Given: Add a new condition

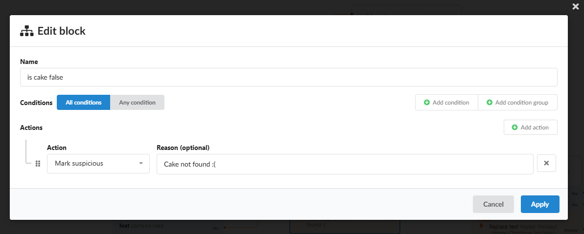Looking at the screenshot, I should click(446, 103).
